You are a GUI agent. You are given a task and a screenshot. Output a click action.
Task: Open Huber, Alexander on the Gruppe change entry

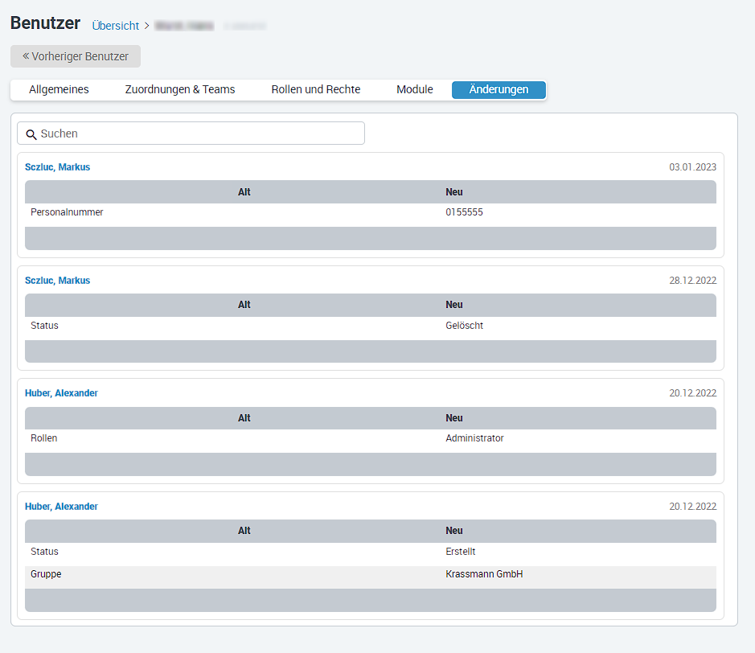[x=61, y=507]
